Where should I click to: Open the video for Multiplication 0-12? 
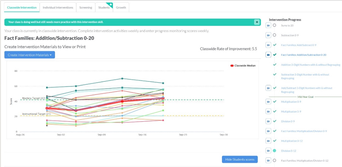coord(268,141)
